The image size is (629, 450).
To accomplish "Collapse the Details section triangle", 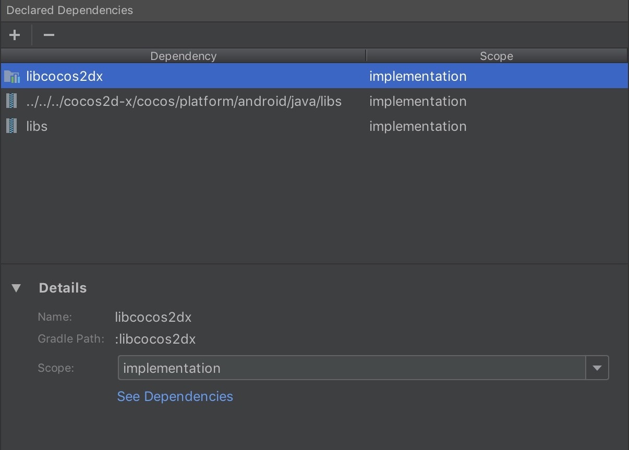I will (17, 288).
